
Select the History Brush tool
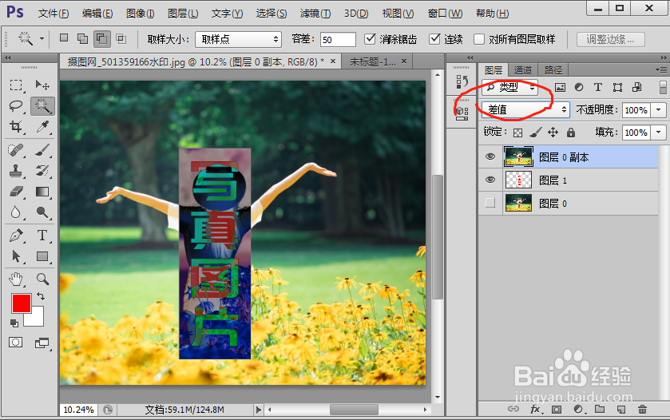coord(42,171)
